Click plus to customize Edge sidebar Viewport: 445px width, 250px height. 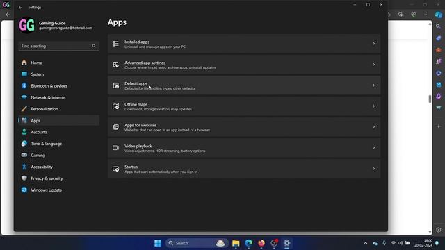pyautogui.click(x=439, y=126)
